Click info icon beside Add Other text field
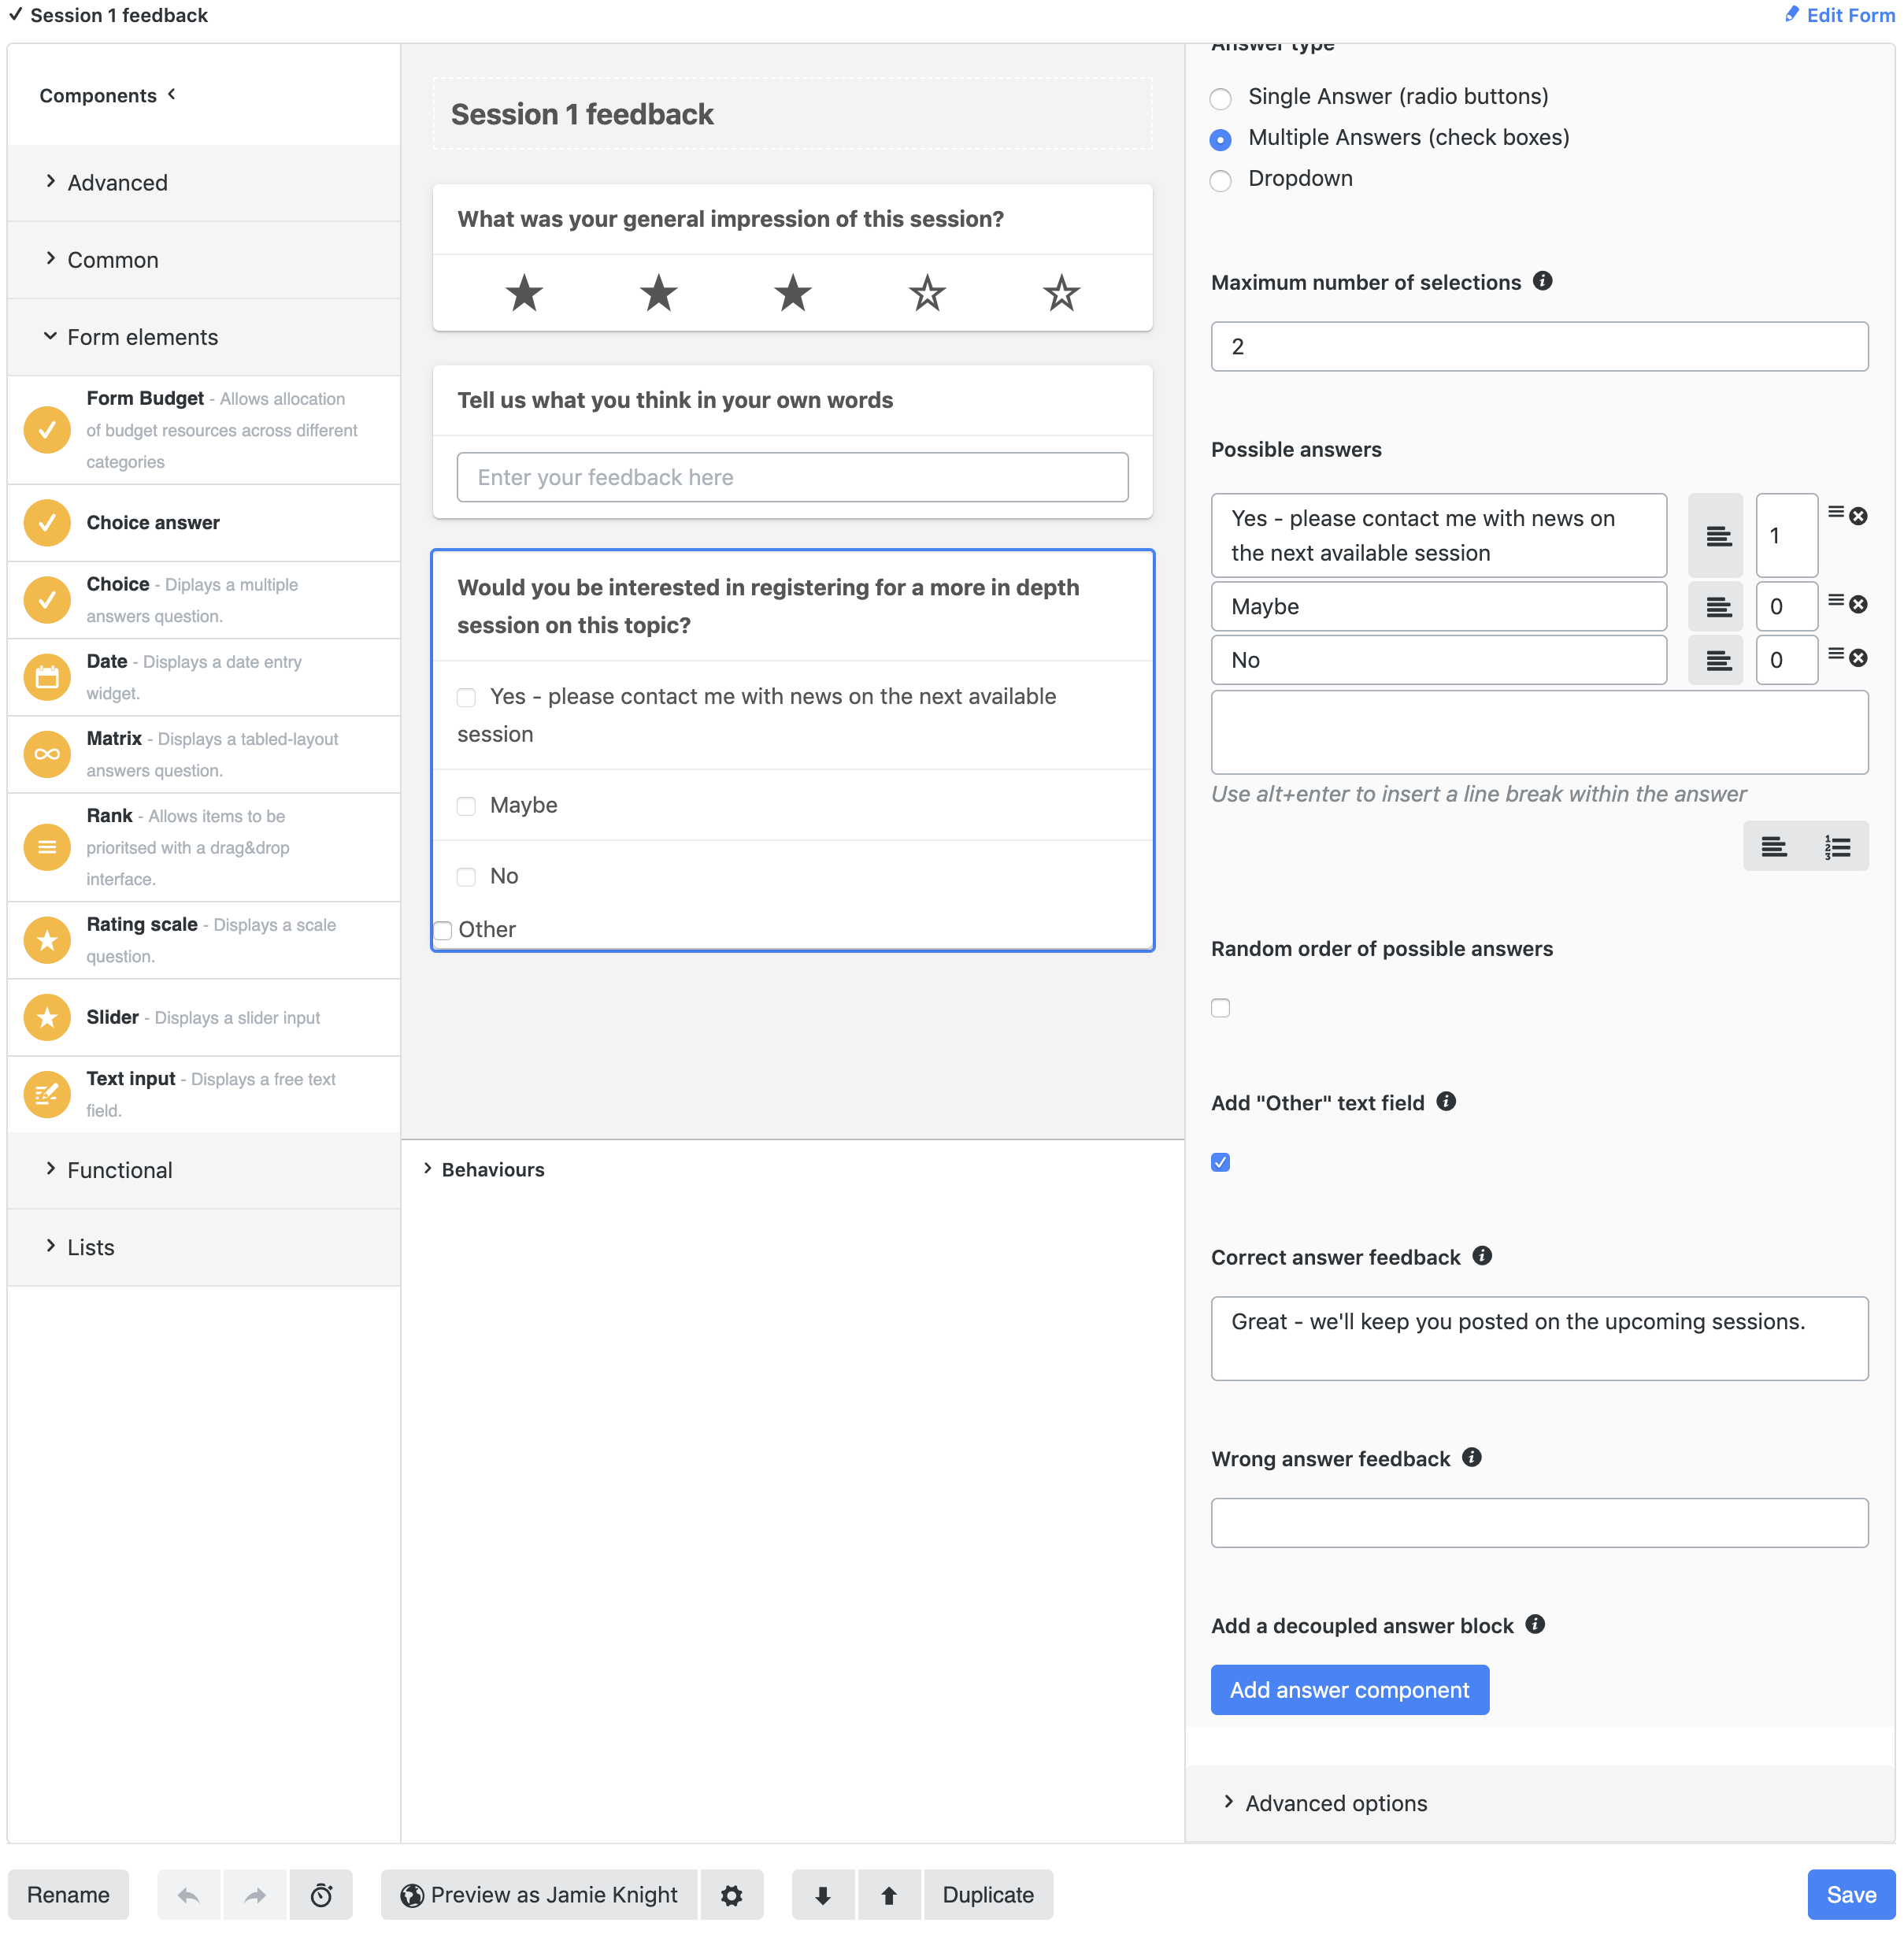The width and height of the screenshot is (1904, 1934). [1446, 1101]
